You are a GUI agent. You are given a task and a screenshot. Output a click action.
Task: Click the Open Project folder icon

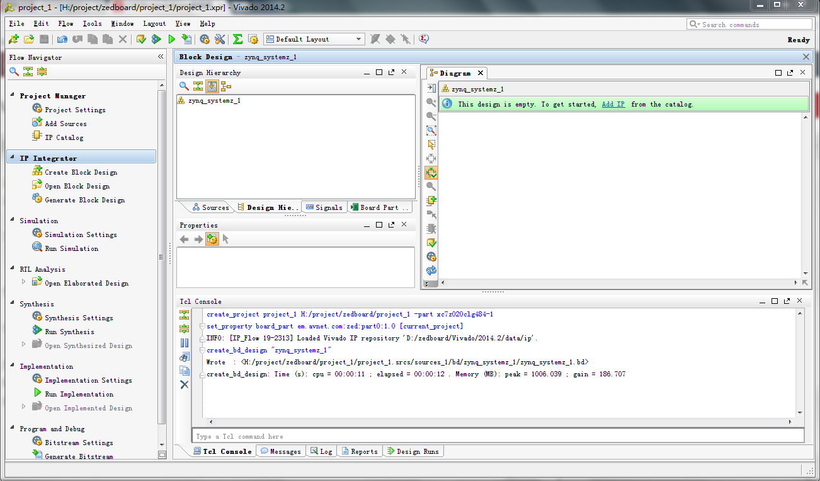[x=28, y=39]
